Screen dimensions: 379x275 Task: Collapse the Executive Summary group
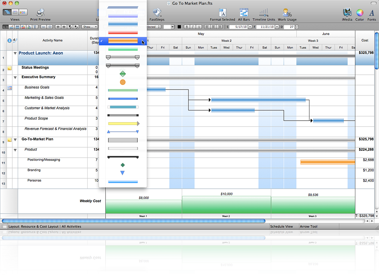(15, 77)
